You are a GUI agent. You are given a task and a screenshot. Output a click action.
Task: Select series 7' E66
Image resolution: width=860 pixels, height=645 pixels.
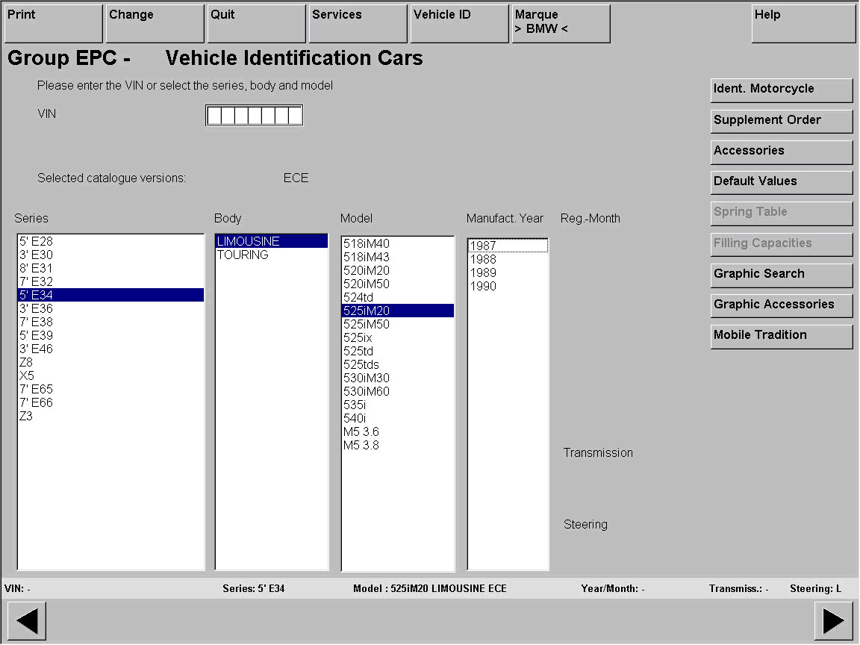pos(110,402)
